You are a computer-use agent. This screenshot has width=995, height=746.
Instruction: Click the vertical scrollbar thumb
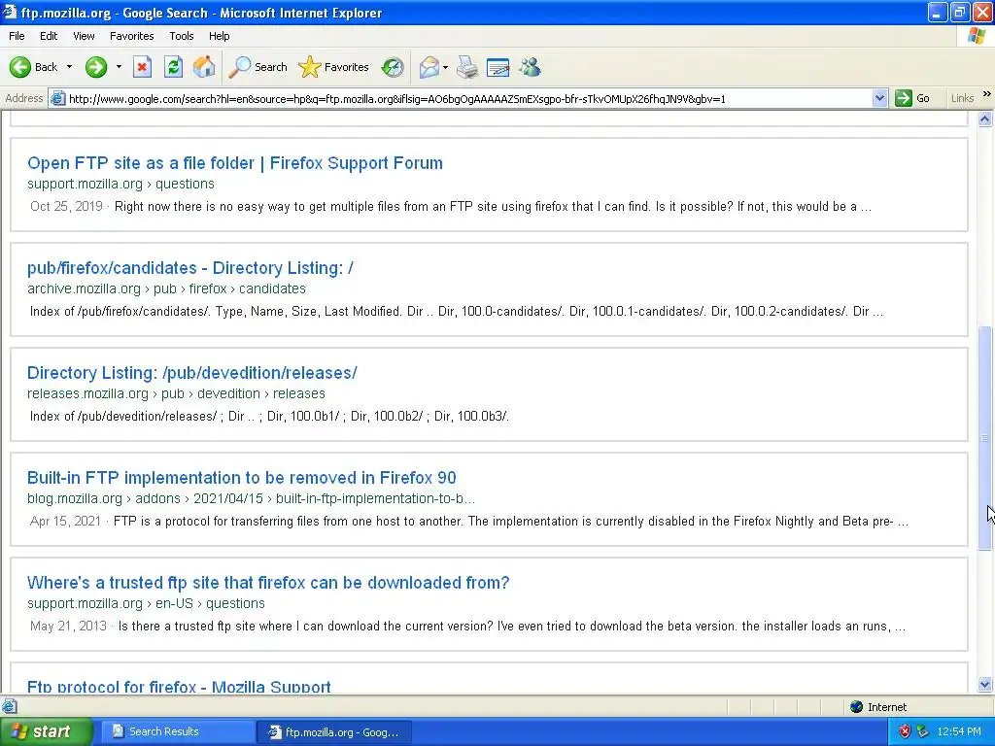click(985, 437)
